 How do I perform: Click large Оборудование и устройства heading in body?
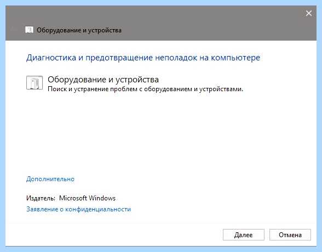click(x=103, y=80)
